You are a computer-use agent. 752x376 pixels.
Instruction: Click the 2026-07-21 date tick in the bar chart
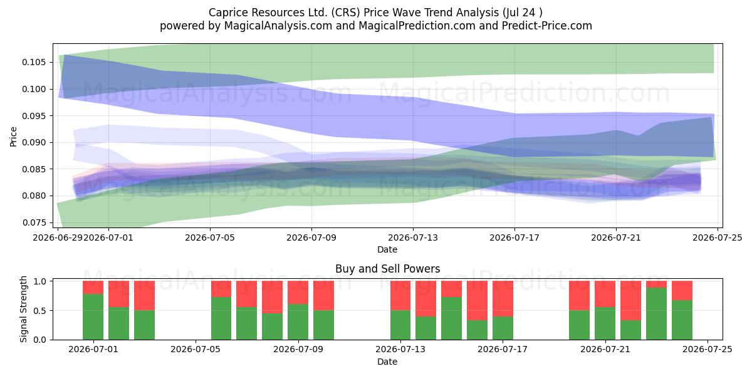click(x=605, y=349)
